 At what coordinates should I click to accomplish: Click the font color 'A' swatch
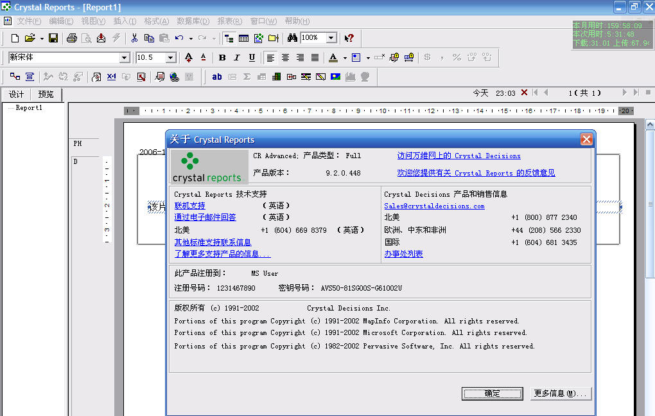coord(333,58)
